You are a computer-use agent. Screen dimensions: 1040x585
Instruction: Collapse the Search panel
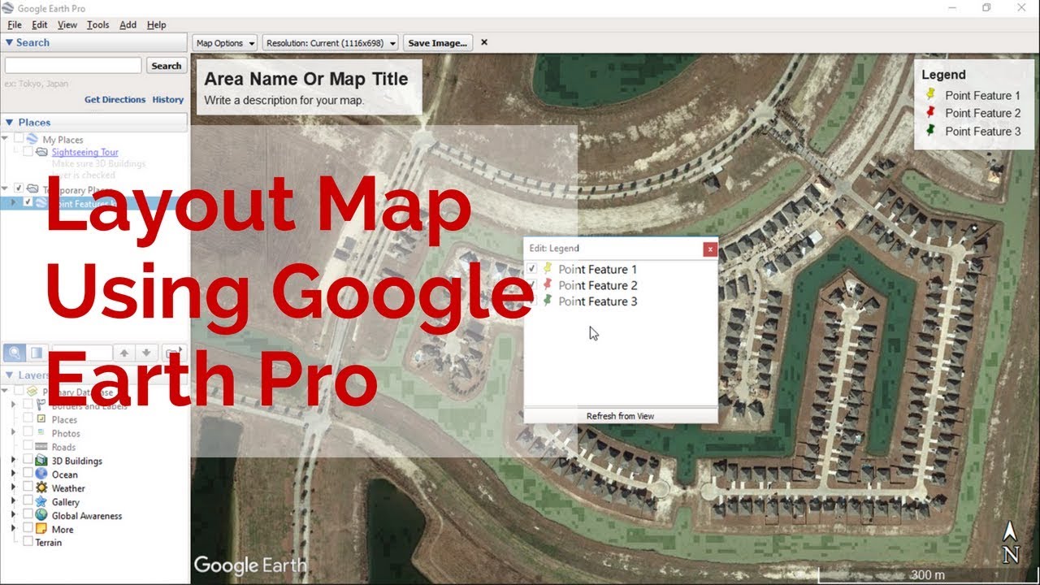pyautogui.click(x=9, y=42)
